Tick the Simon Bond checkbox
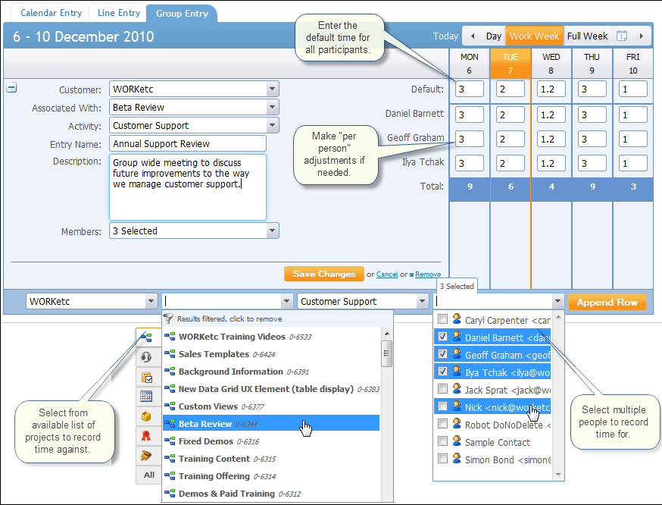 tap(443, 459)
